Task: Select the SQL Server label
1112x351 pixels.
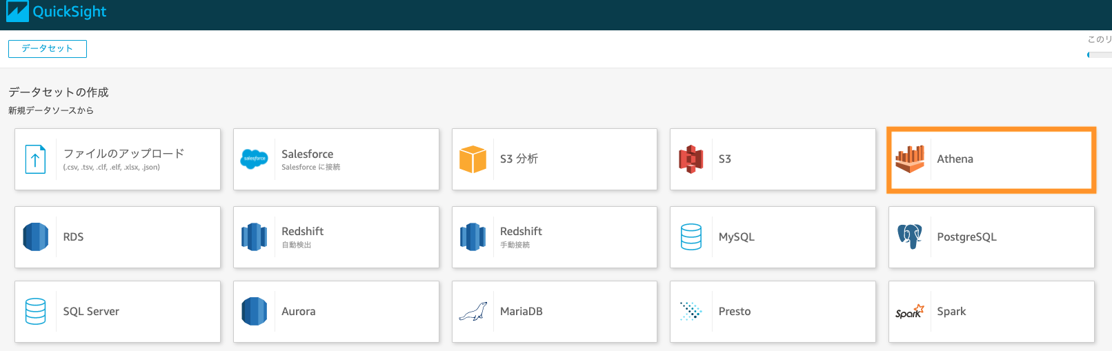Action: [91, 311]
